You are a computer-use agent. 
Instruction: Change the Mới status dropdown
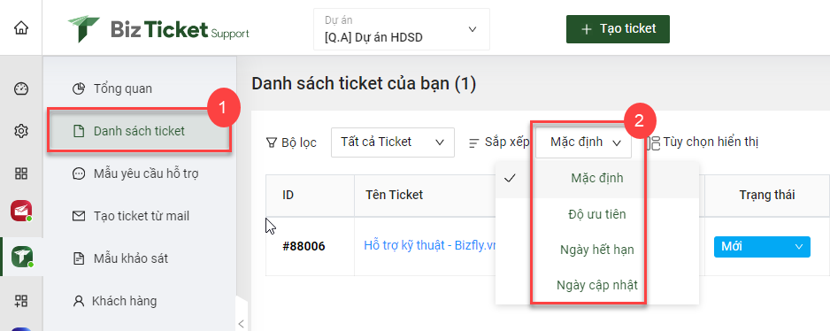(x=762, y=247)
